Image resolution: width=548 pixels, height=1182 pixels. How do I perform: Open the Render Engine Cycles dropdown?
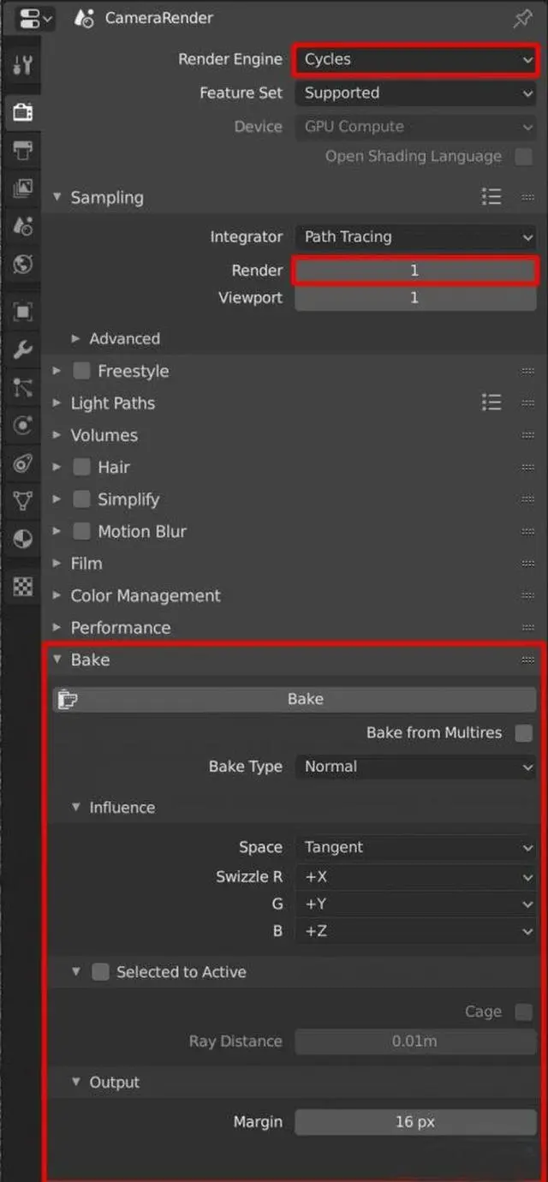(x=416, y=59)
